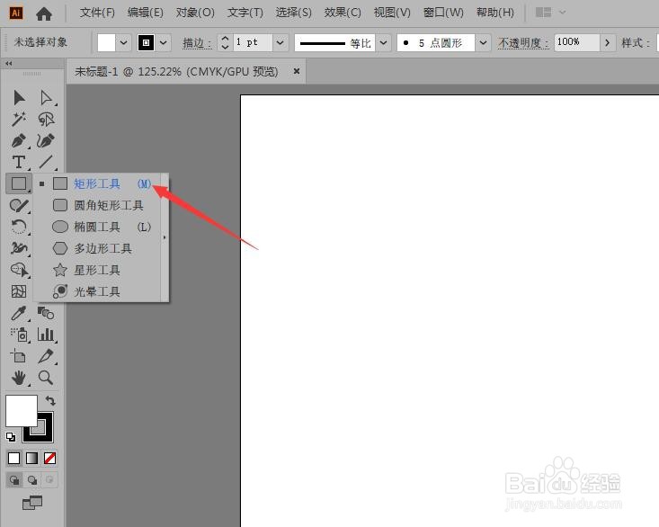The height and width of the screenshot is (527, 659).
Task: Select the Column Graph tool
Action: tap(46, 335)
